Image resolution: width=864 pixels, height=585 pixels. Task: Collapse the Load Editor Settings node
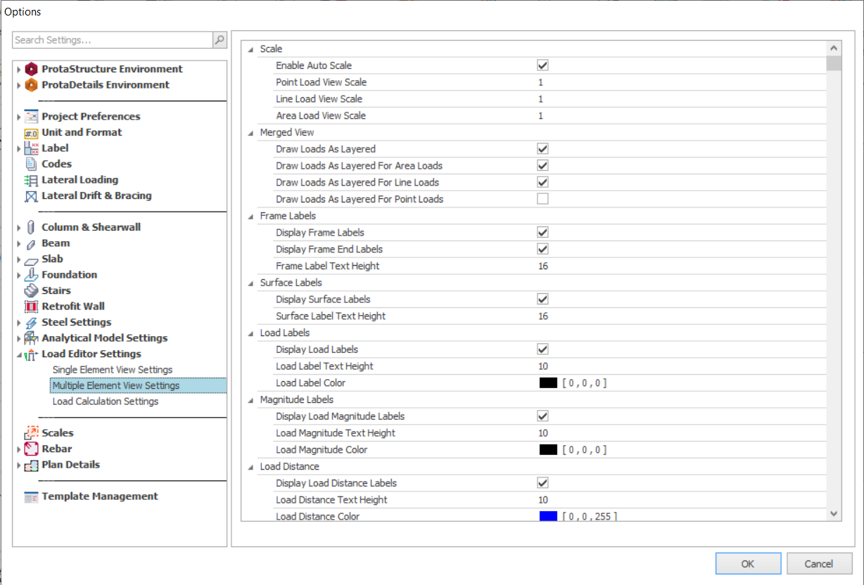pyautogui.click(x=19, y=354)
